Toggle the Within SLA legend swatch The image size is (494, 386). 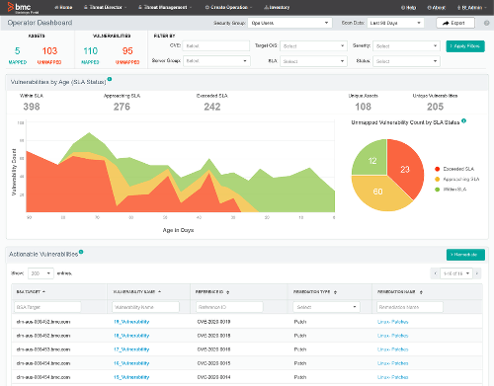click(438, 190)
